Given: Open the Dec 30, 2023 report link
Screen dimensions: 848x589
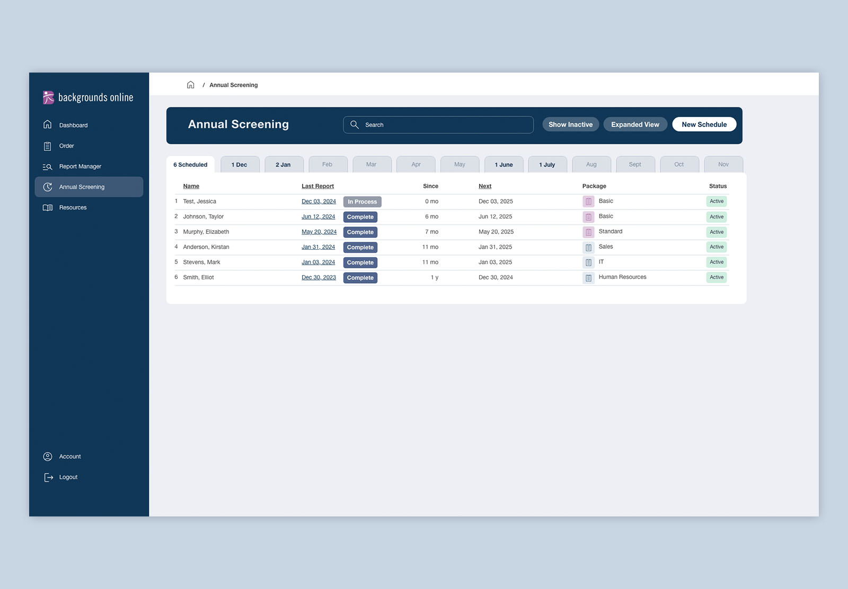Looking at the screenshot, I should (319, 278).
